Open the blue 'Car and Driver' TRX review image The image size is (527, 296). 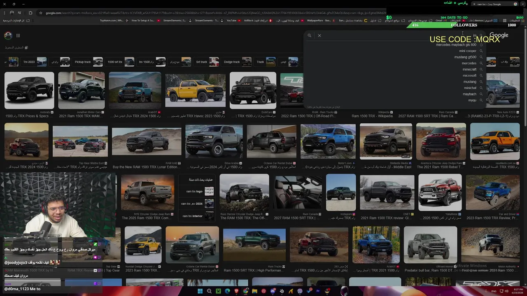[x=493, y=192]
